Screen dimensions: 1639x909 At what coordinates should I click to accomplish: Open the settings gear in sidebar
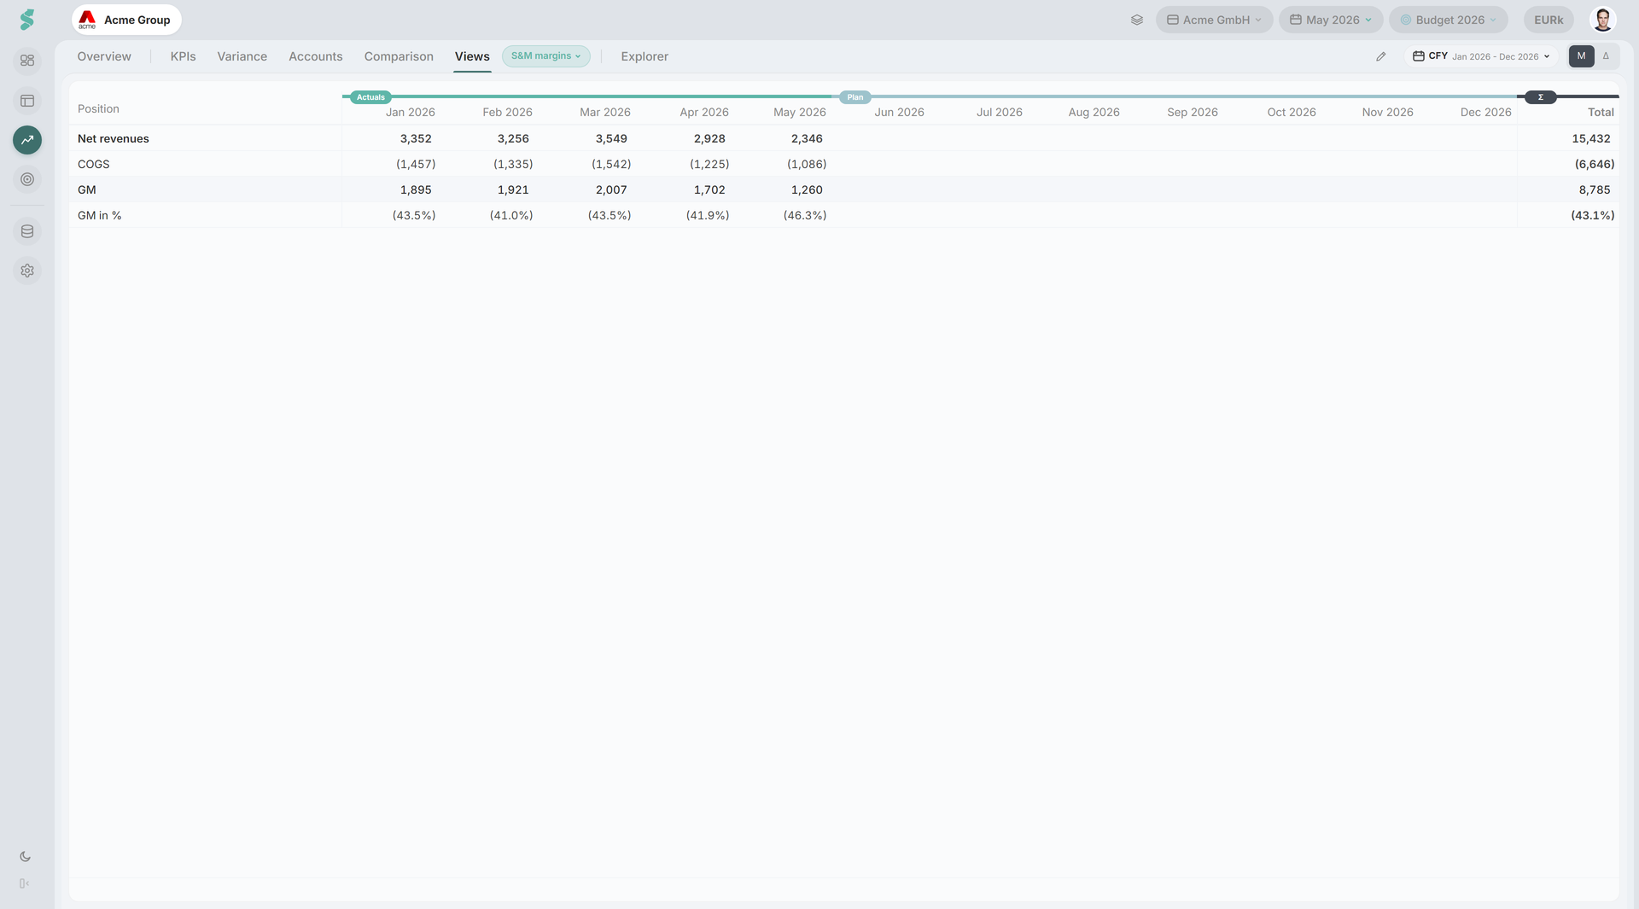pos(27,271)
